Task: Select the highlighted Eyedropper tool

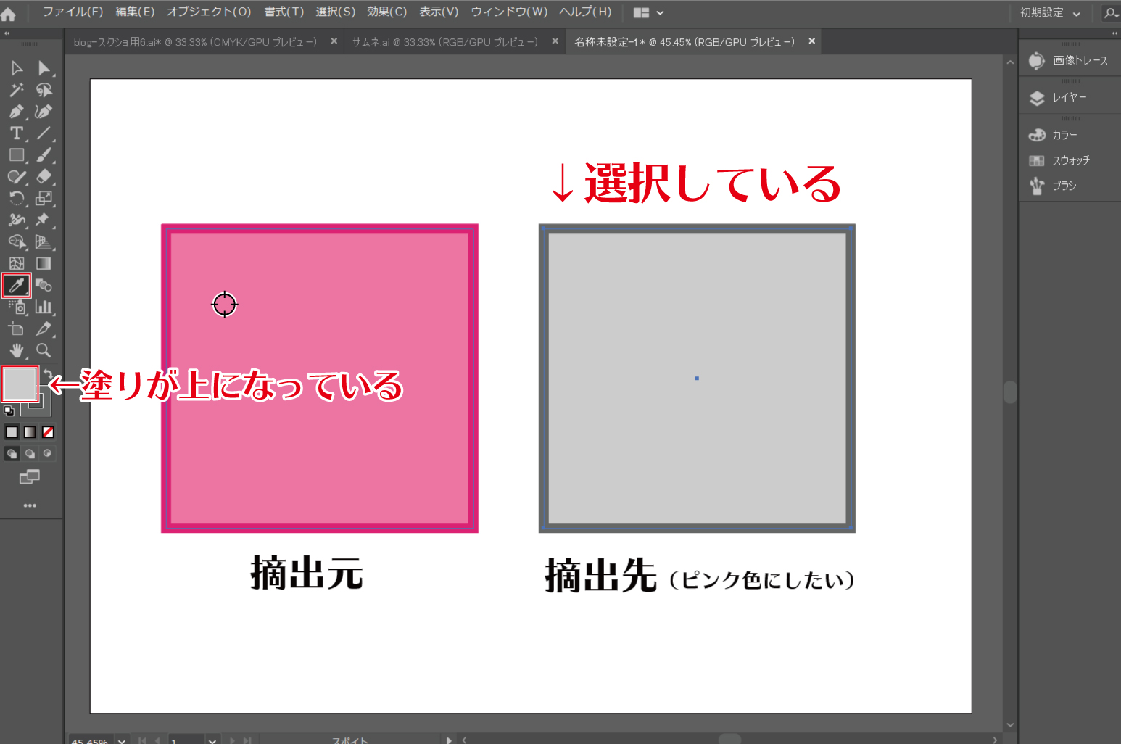Action: click(17, 285)
